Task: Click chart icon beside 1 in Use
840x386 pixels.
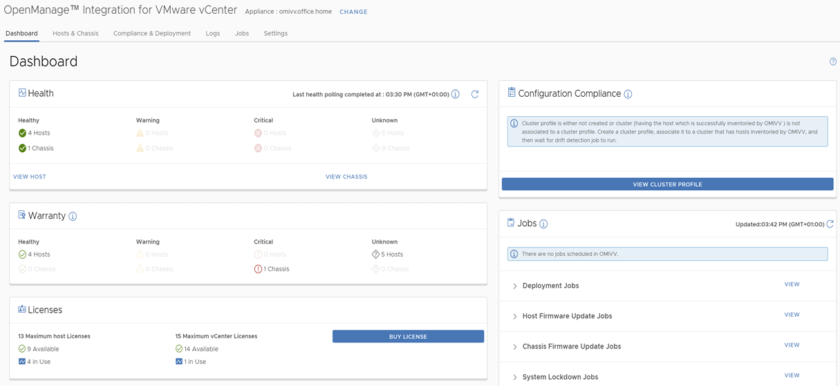Action: click(179, 362)
